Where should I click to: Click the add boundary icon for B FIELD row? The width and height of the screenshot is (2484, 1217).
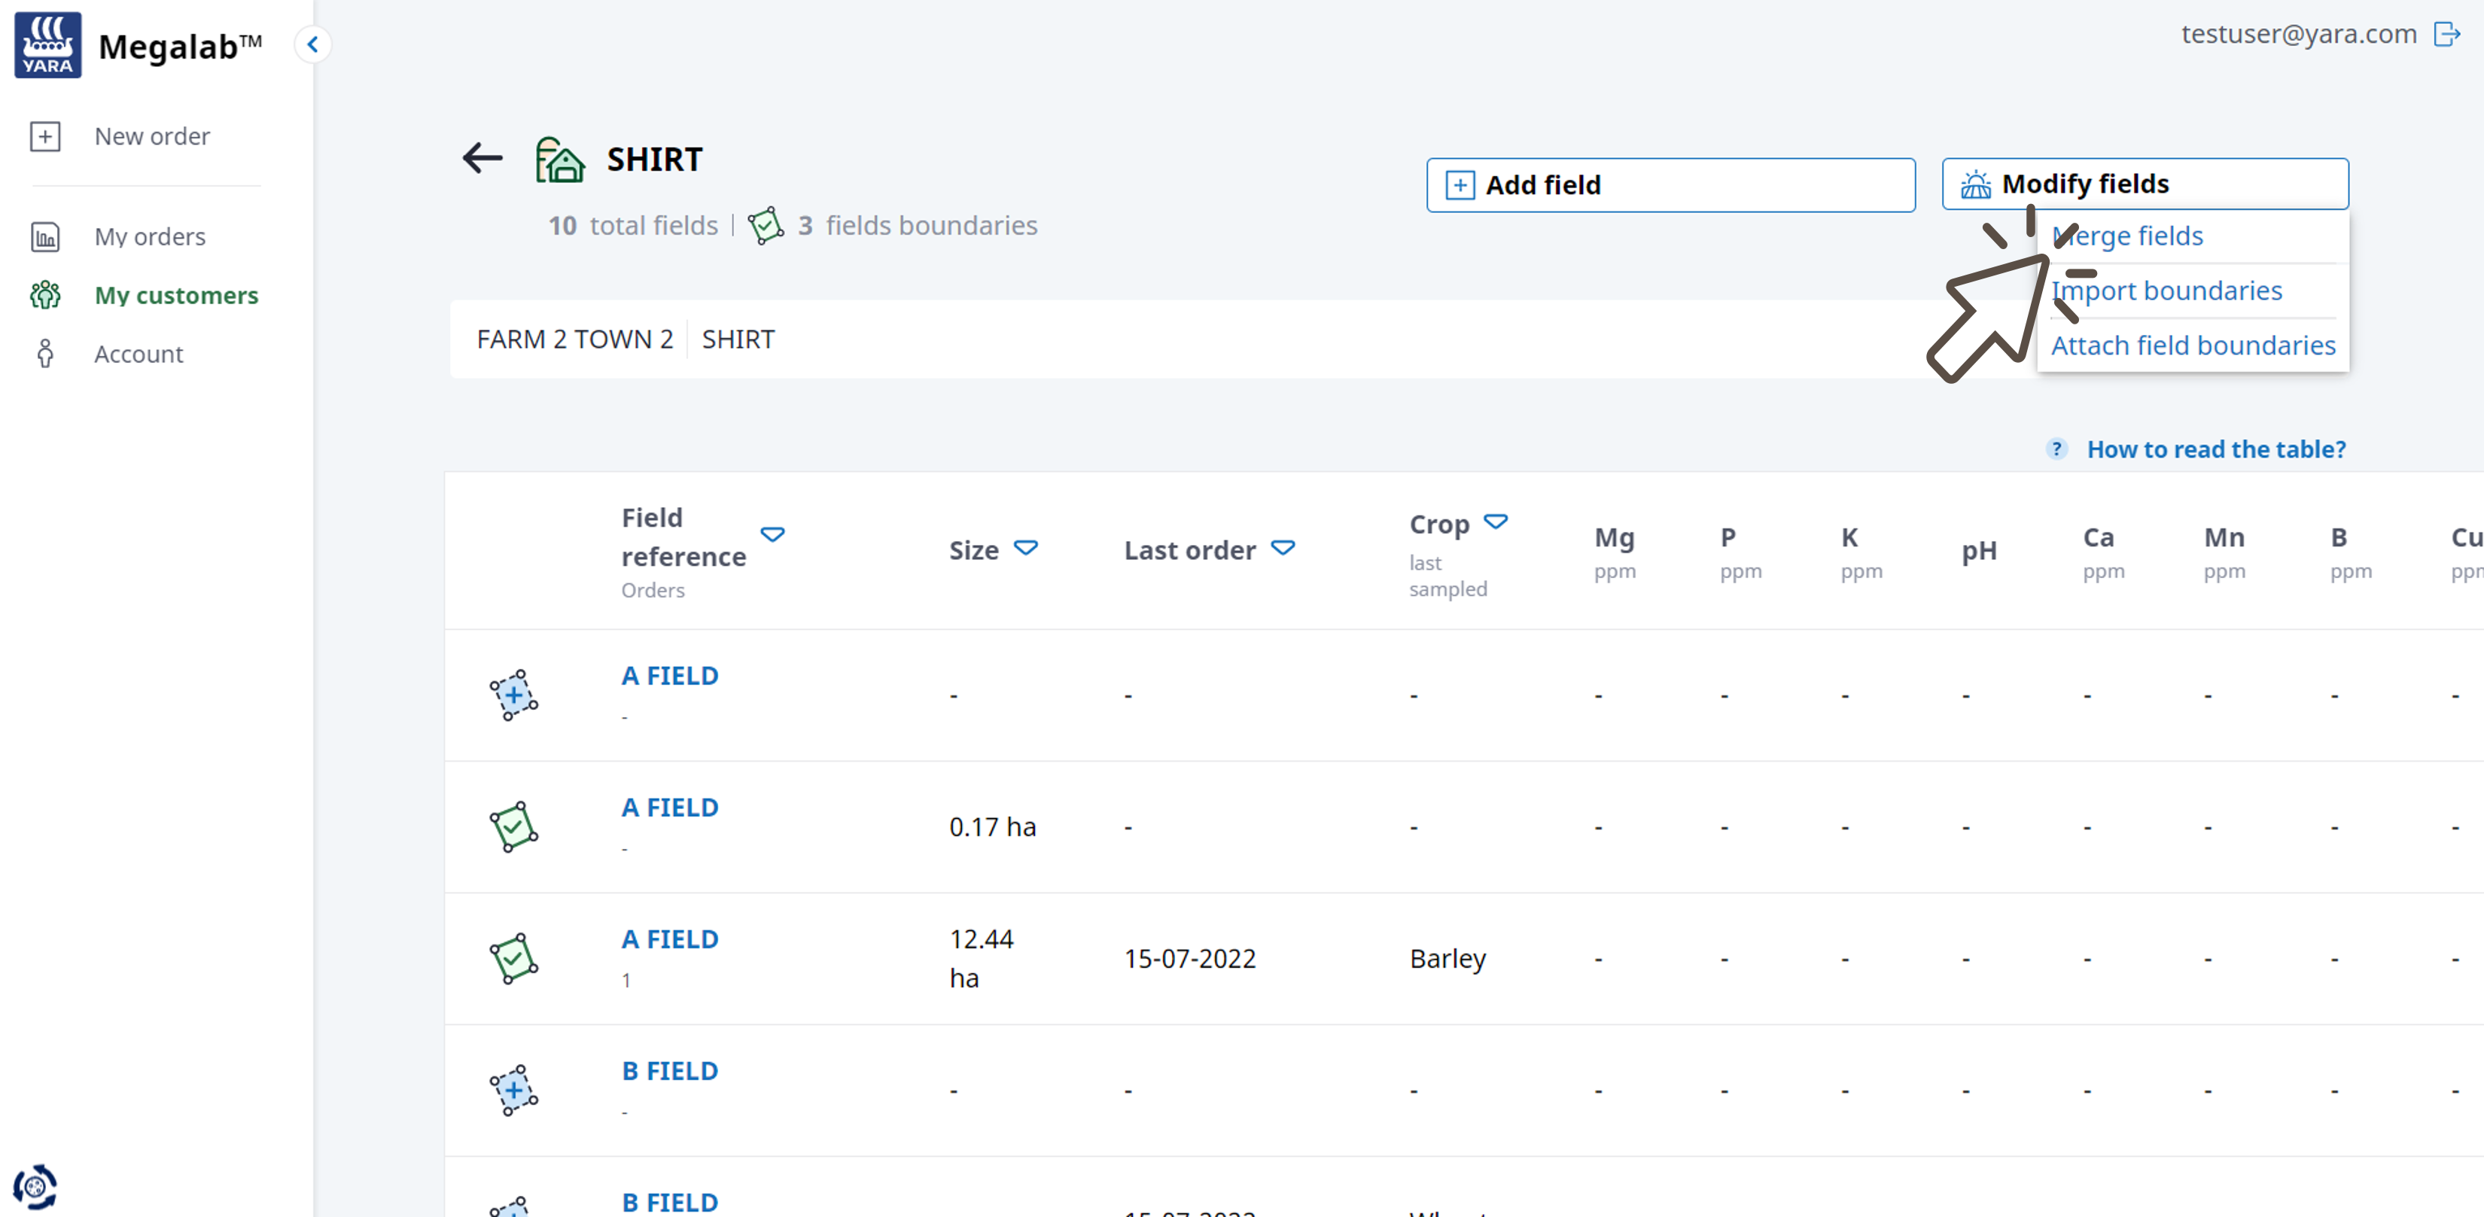tap(513, 1091)
